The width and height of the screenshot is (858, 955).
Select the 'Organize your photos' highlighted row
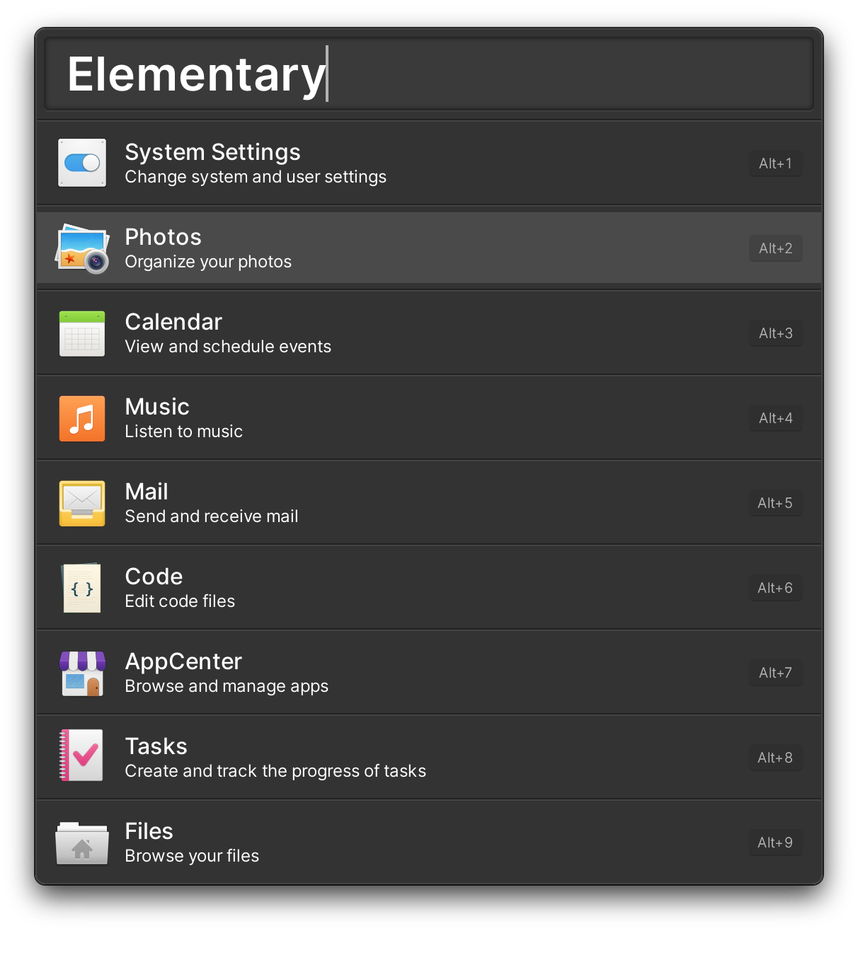429,248
